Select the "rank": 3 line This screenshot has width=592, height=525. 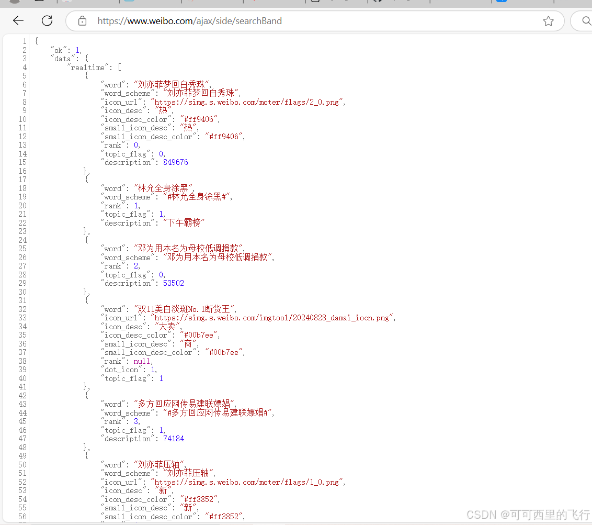tap(120, 421)
